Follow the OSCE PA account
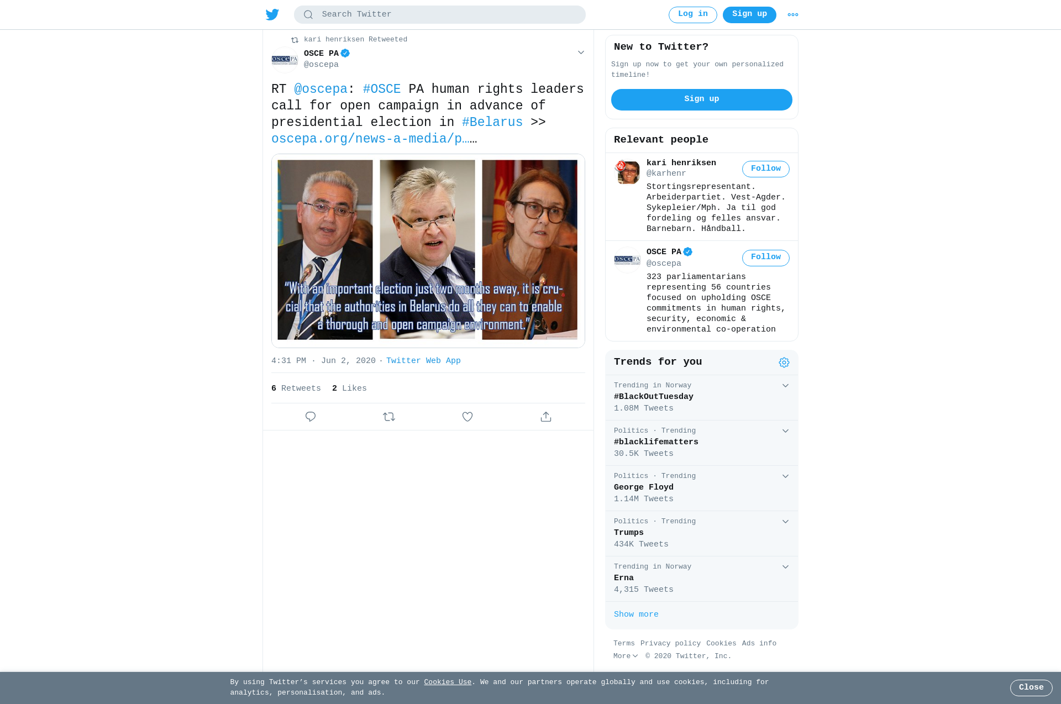Image resolution: width=1061 pixels, height=704 pixels. [766, 258]
